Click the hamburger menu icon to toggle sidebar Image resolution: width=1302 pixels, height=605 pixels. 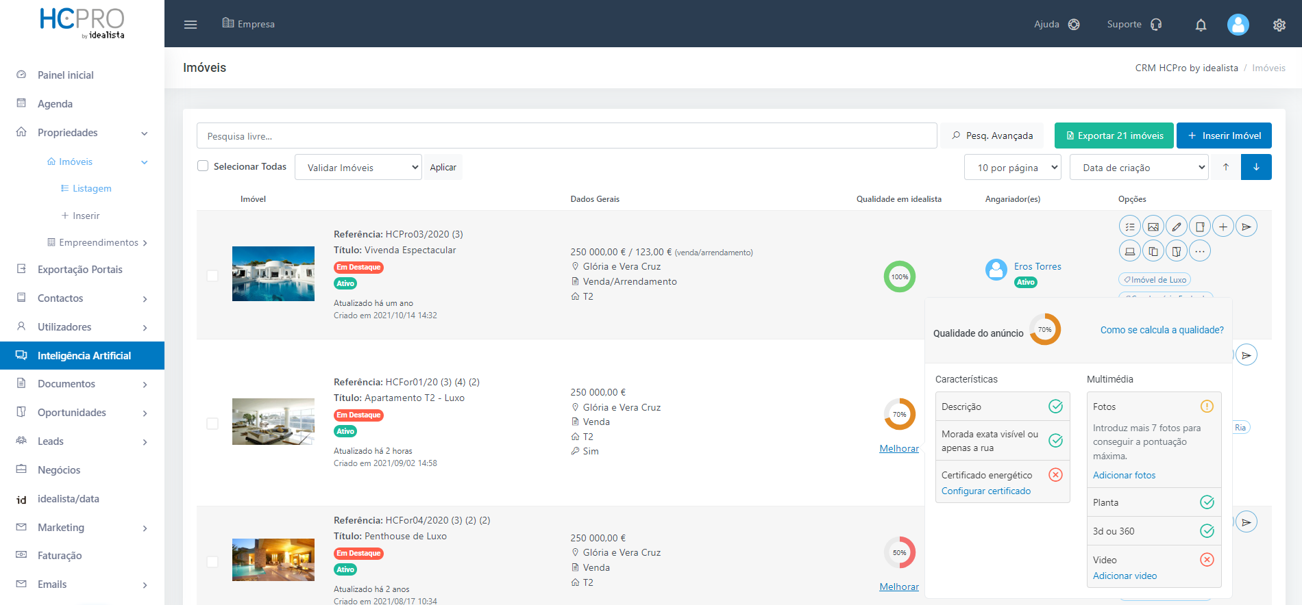tap(191, 25)
